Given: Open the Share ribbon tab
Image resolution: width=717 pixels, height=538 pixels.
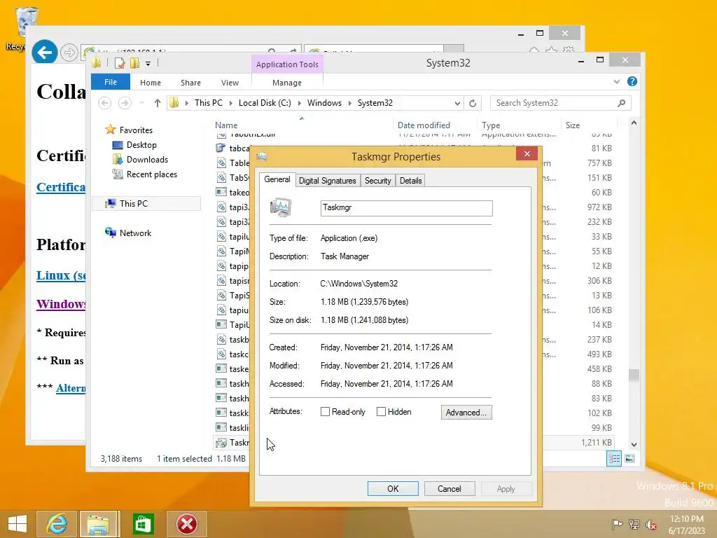Looking at the screenshot, I should coord(190,83).
